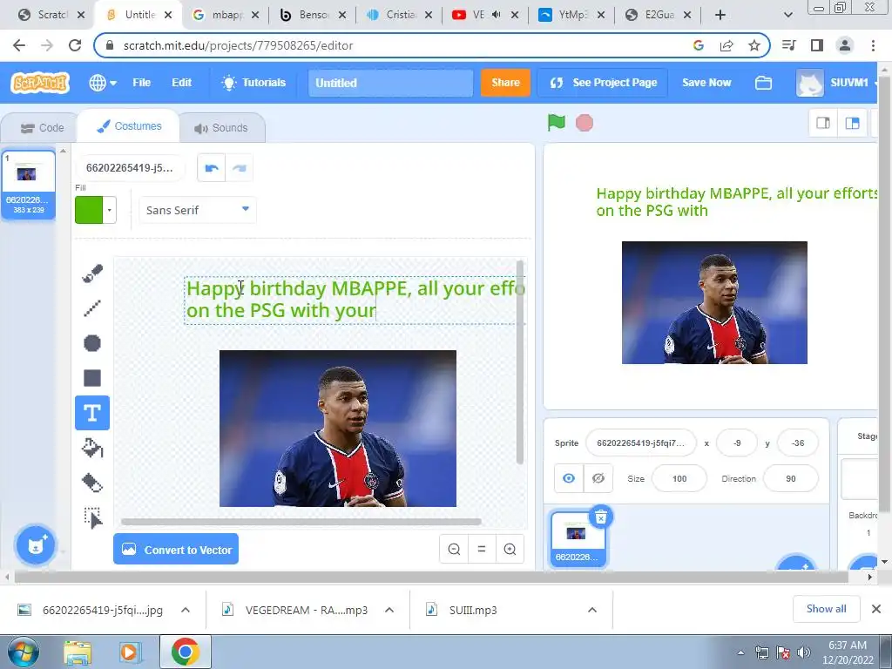Click the undo arrow button
The width and height of the screenshot is (892, 669).
pyautogui.click(x=212, y=168)
